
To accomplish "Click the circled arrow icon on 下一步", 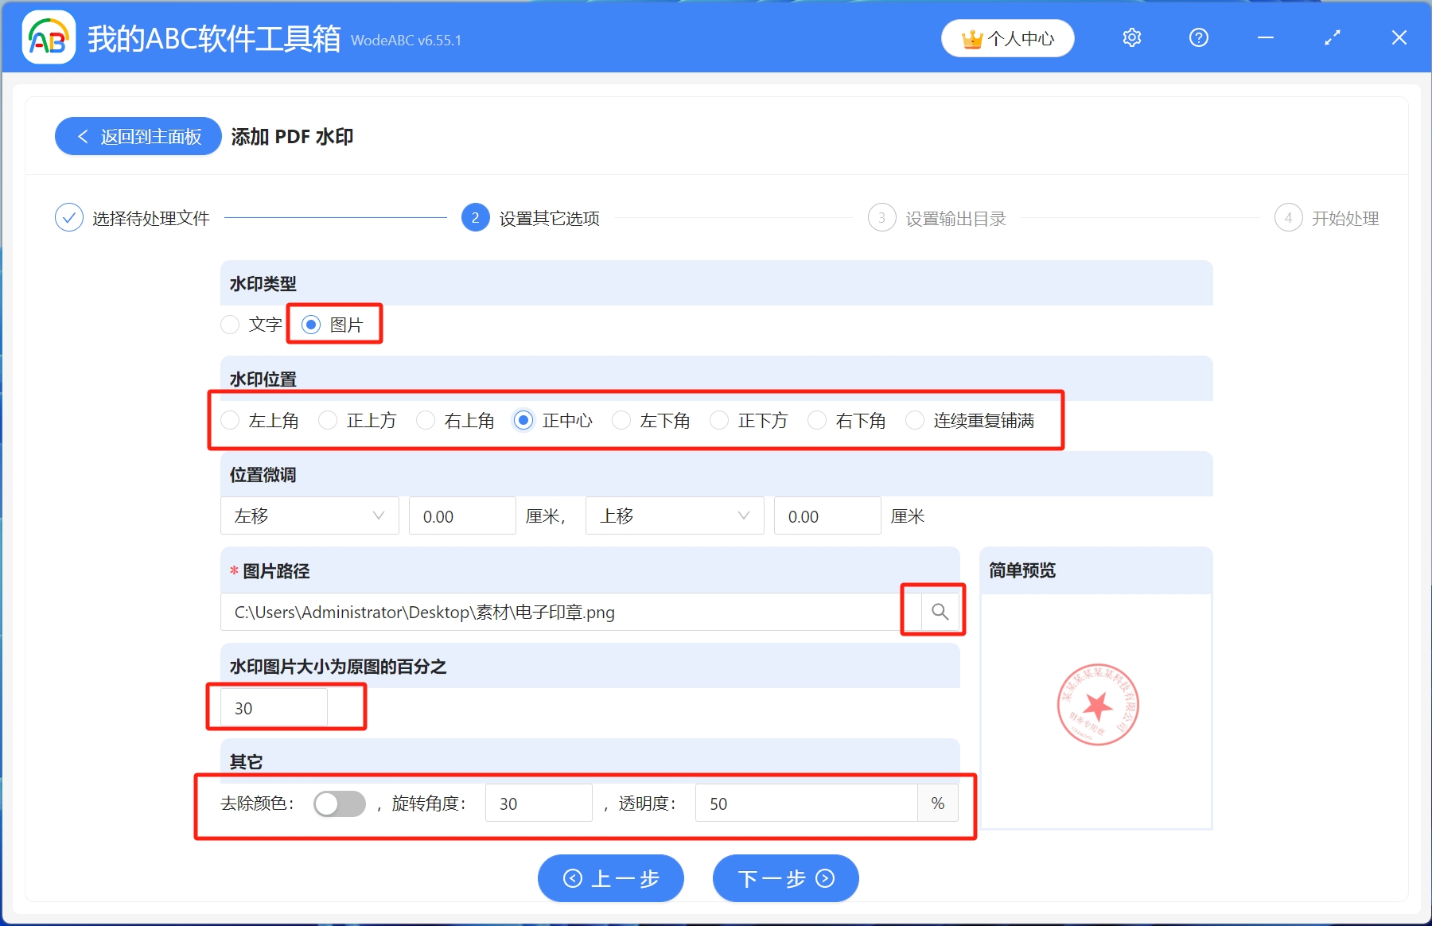I will pyautogui.click(x=825, y=878).
